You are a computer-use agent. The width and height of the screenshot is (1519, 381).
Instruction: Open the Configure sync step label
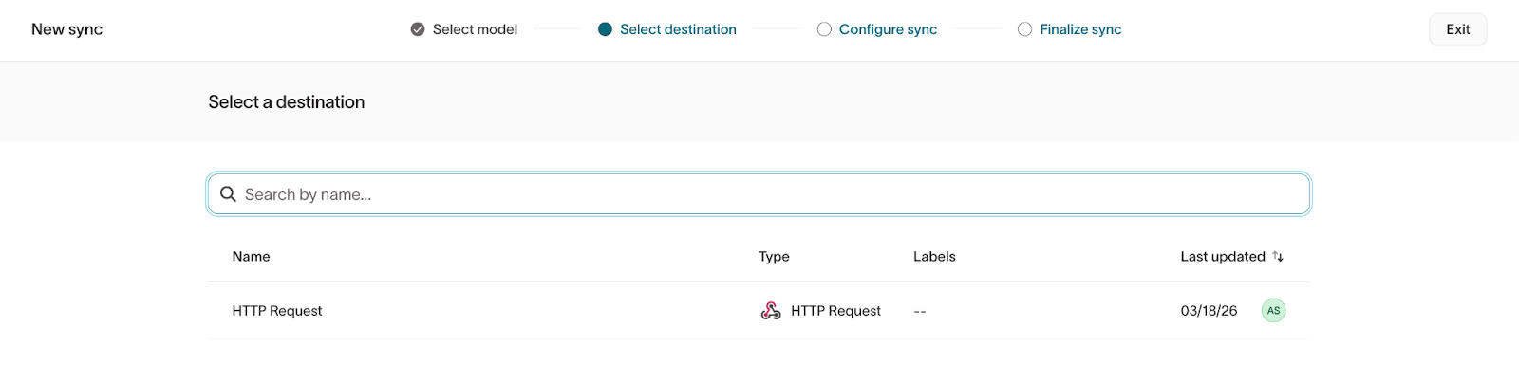pyautogui.click(x=888, y=29)
